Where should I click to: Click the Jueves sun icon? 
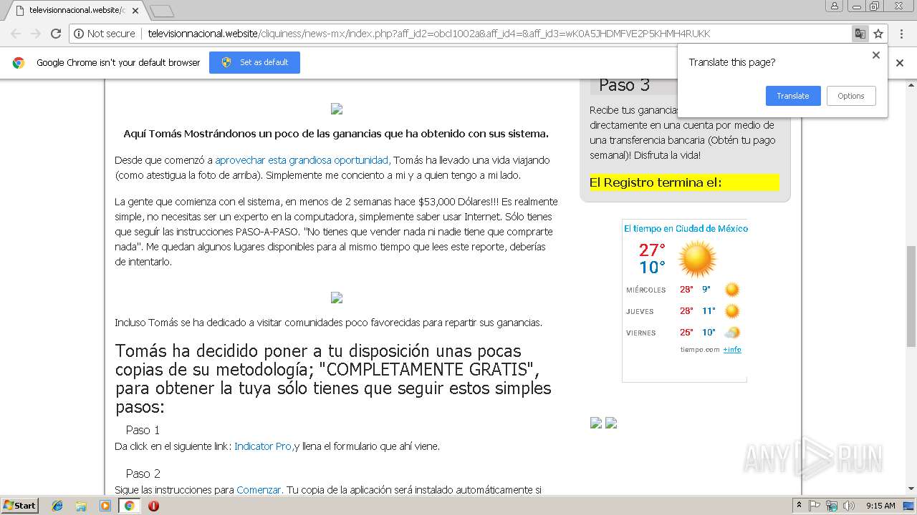[x=731, y=311]
